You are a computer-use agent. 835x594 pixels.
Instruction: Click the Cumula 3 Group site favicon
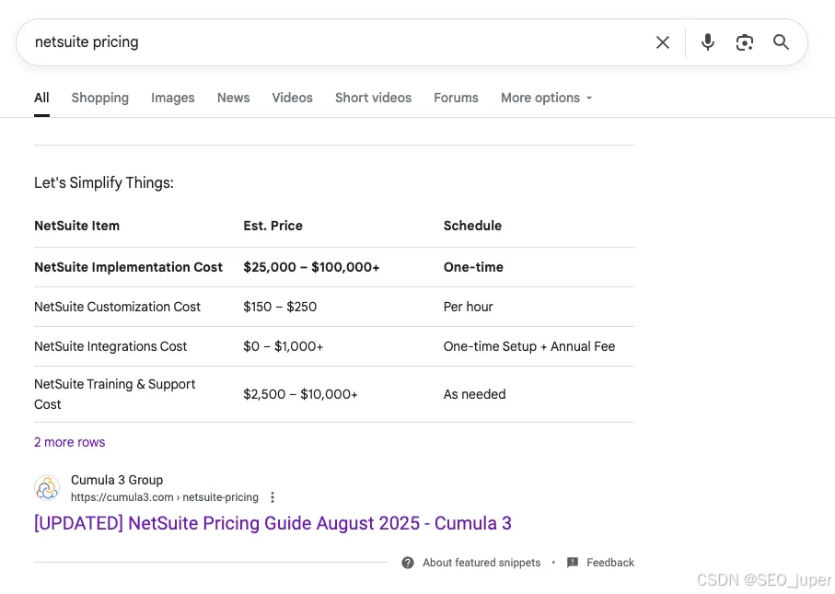coord(47,488)
